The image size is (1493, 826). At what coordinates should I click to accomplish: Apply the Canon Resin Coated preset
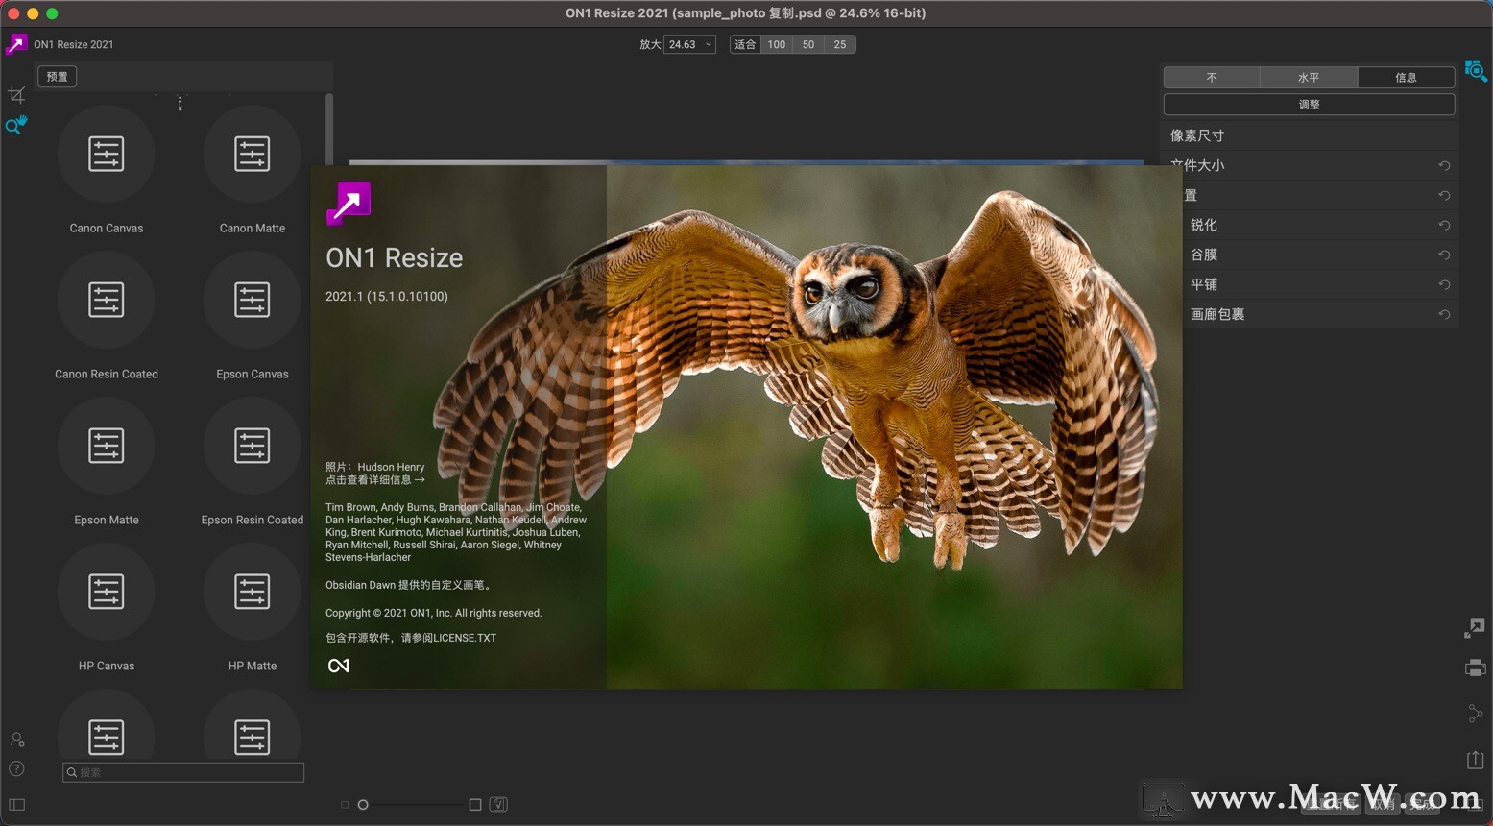point(107,300)
